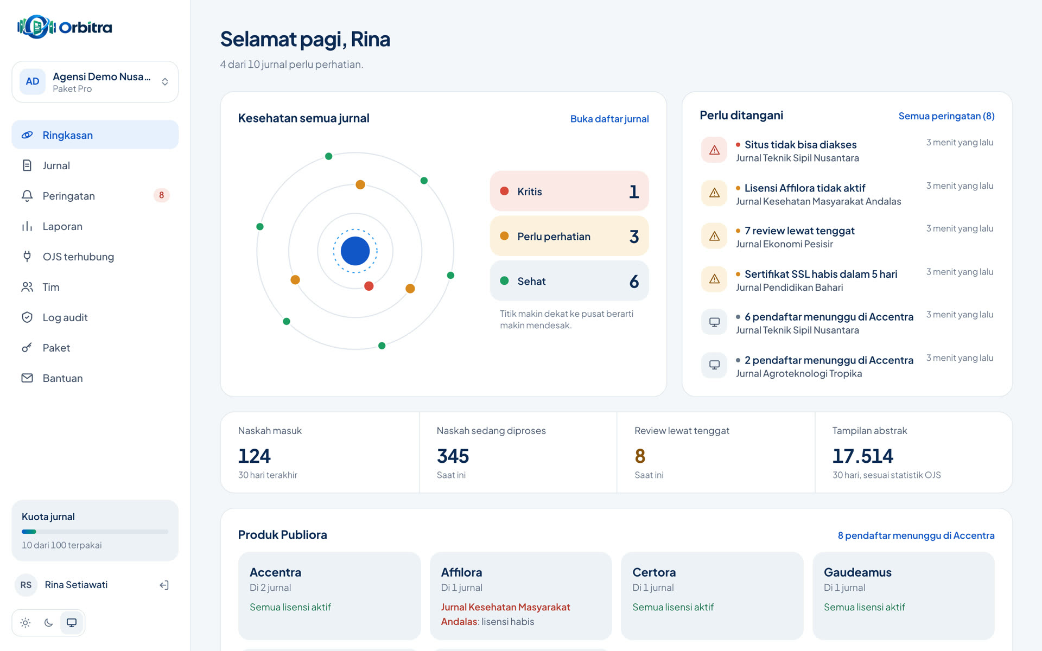Image resolution: width=1042 pixels, height=651 pixels.
Task: Click the Log audit shield icon
Action: [x=27, y=317]
